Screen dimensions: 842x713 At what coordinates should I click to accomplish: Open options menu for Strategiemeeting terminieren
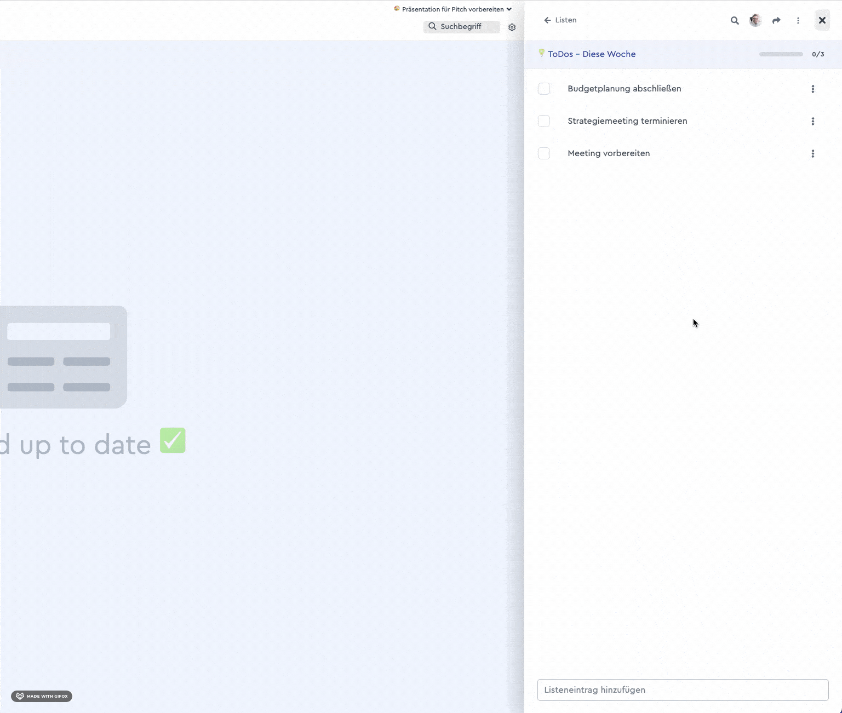(812, 122)
